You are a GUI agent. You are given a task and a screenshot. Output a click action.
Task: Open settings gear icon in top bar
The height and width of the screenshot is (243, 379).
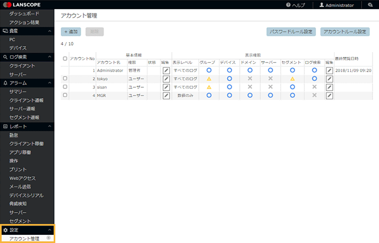point(370,5)
